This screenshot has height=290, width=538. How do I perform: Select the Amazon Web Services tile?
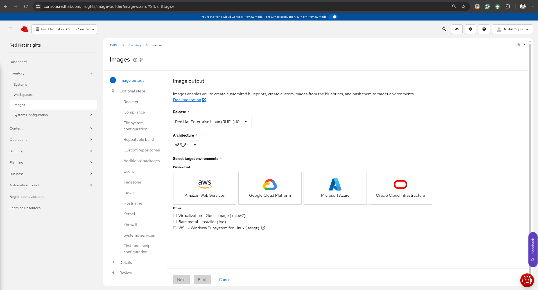point(205,188)
